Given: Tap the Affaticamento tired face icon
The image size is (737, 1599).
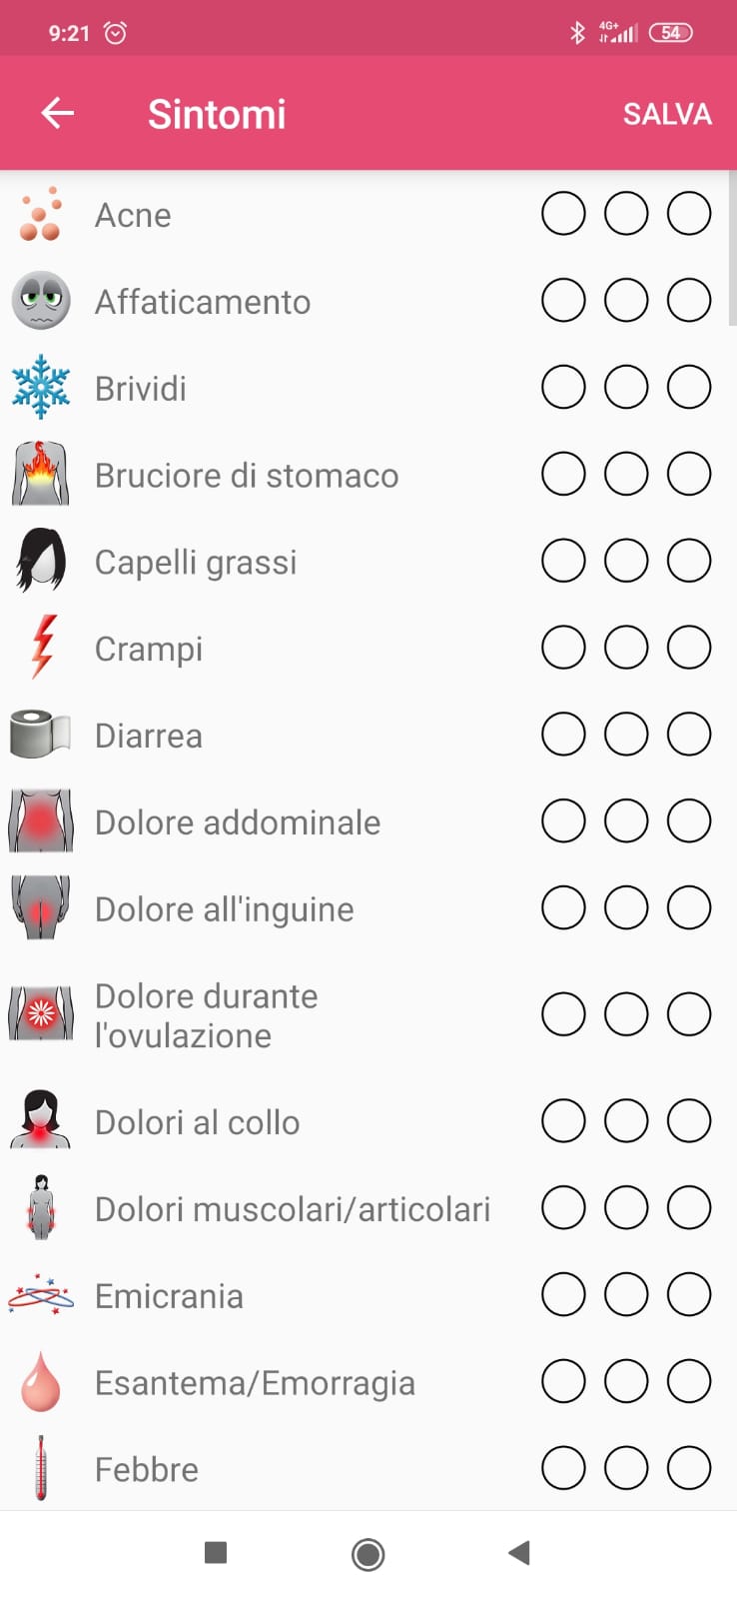Looking at the screenshot, I should 41,301.
